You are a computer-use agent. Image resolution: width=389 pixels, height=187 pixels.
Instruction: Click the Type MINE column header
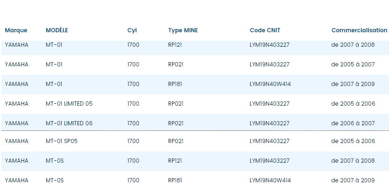coord(183,30)
